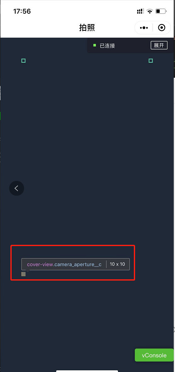Click the 已连接 connection status label

pyautogui.click(x=107, y=46)
